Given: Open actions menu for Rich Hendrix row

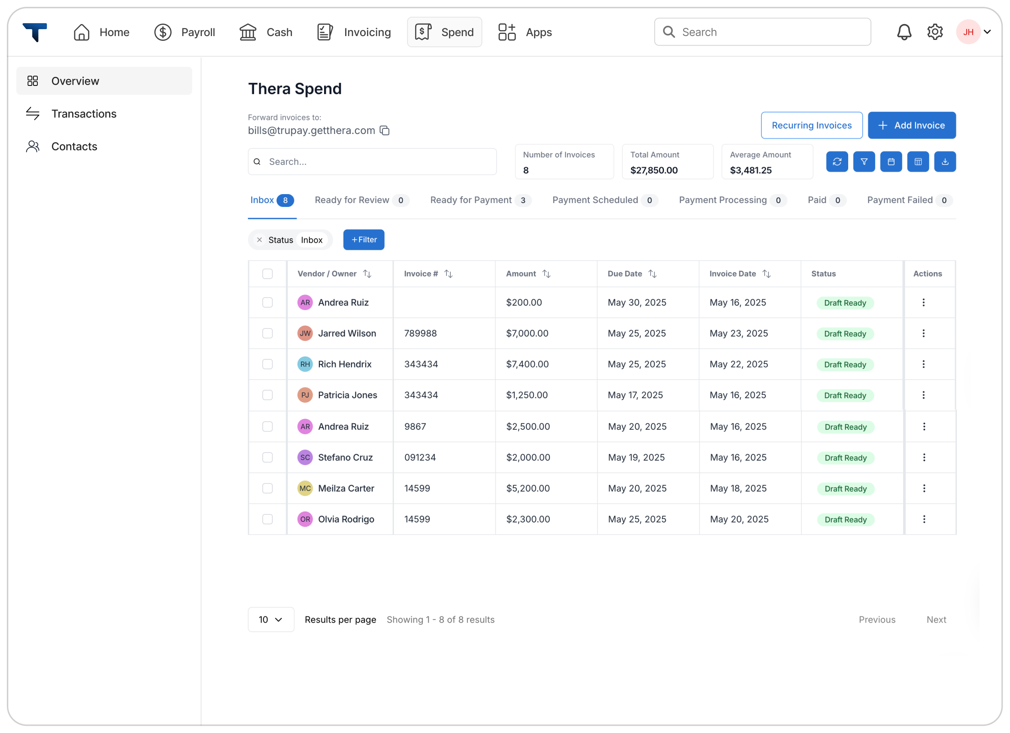Looking at the screenshot, I should coord(924,364).
